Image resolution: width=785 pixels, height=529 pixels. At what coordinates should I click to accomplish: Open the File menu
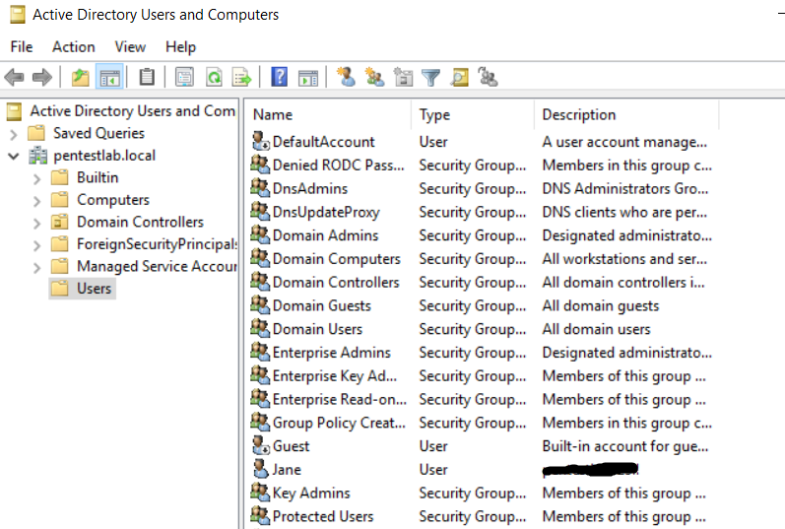(22, 46)
